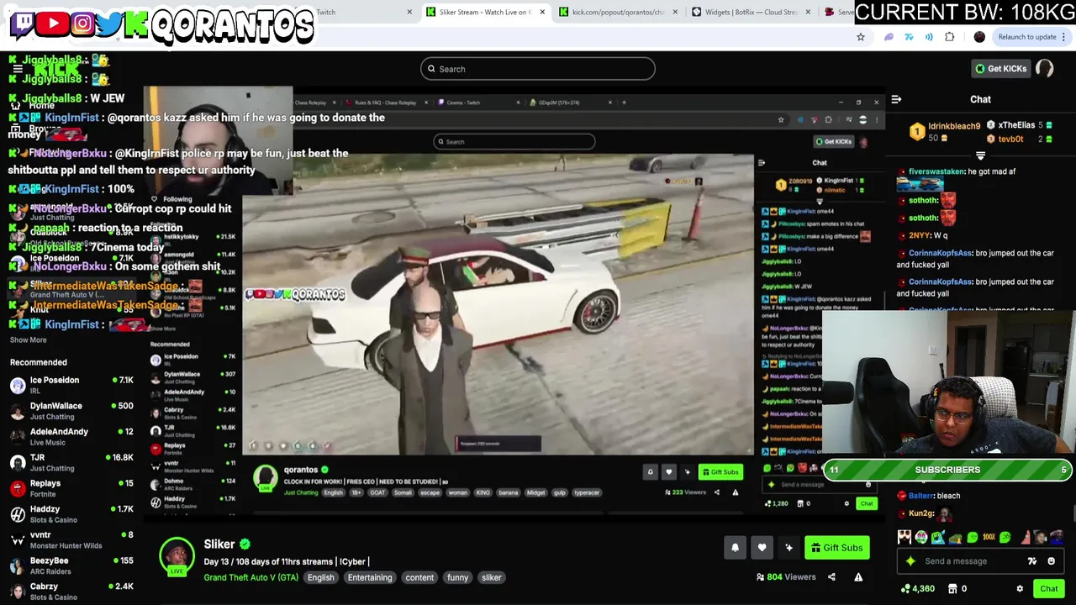Open the 7TV emote icon in chat input
Viewport: 1076px width, 605px height.
pyautogui.click(x=1032, y=561)
